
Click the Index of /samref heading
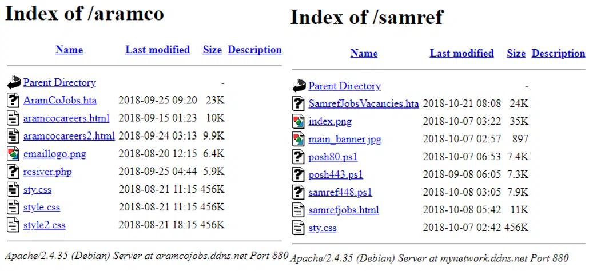pyautogui.click(x=367, y=17)
